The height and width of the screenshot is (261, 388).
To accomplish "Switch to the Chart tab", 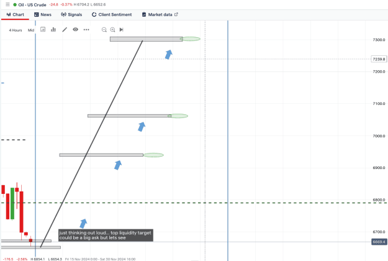I will click(15, 15).
